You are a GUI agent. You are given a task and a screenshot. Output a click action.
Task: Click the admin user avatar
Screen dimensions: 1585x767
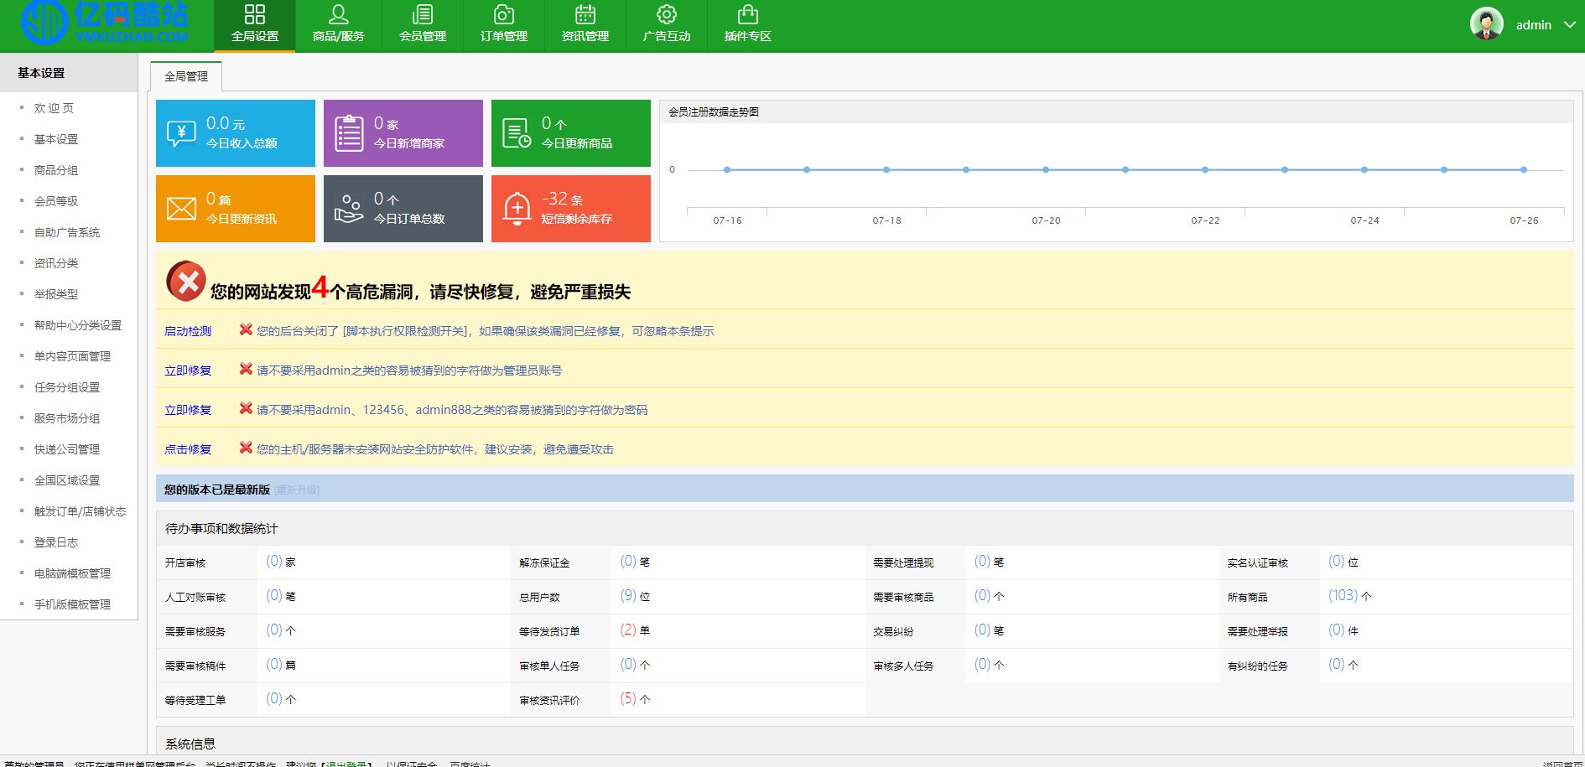pos(1486,24)
